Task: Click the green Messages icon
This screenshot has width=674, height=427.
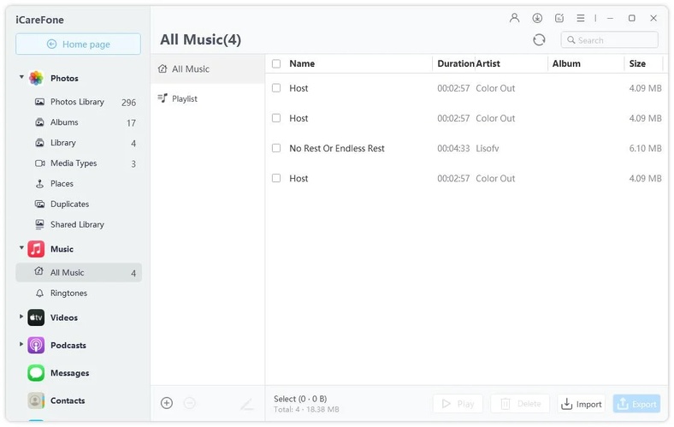Action: click(36, 373)
